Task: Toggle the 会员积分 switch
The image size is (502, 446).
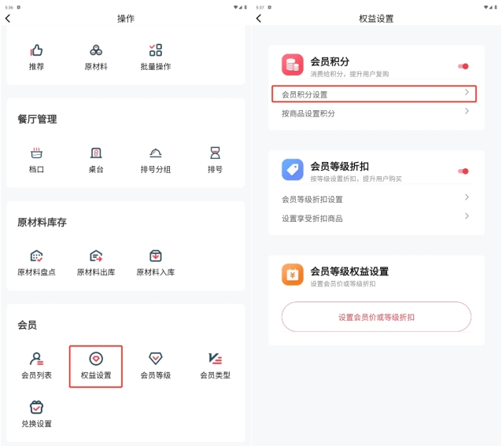Action: tap(463, 67)
